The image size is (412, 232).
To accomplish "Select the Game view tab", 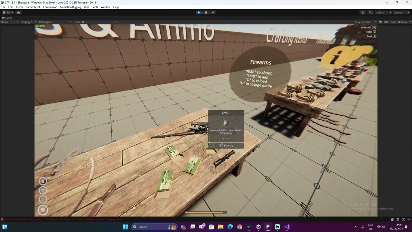I will tap(7, 18).
